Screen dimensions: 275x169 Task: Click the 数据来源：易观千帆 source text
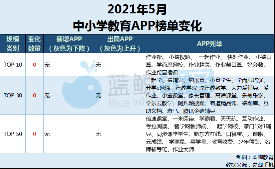point(250,165)
